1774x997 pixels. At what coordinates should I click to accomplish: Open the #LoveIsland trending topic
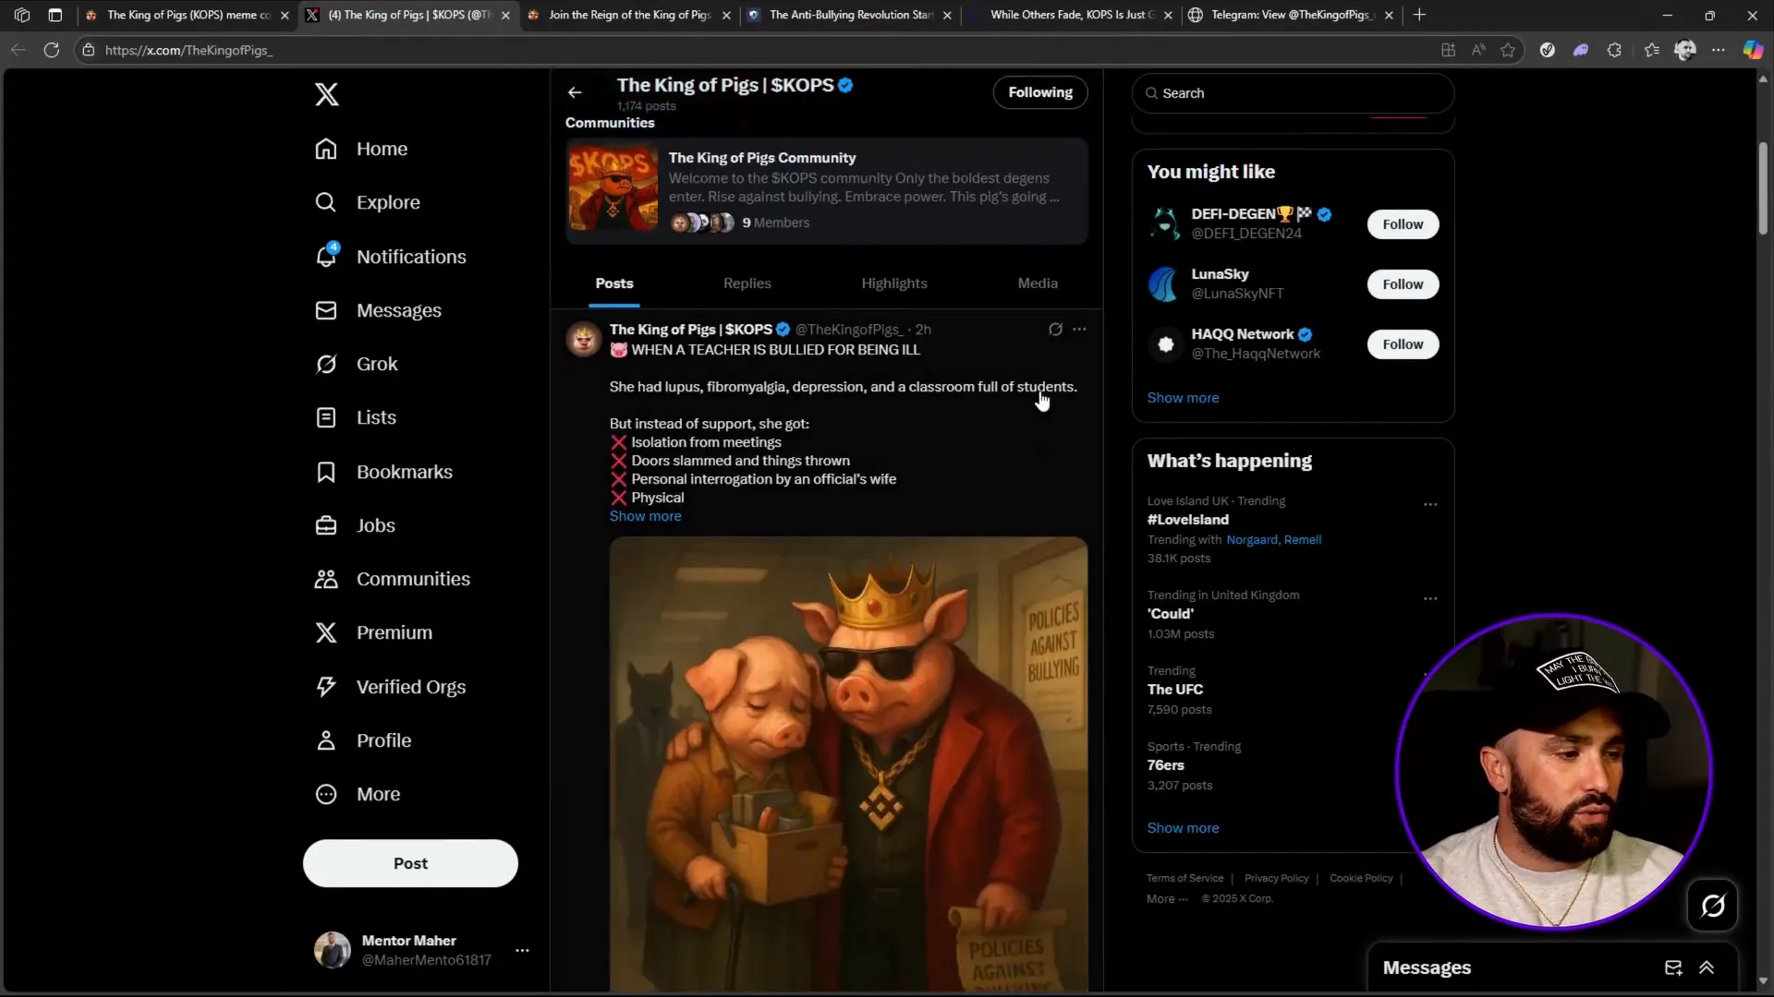tap(1187, 520)
